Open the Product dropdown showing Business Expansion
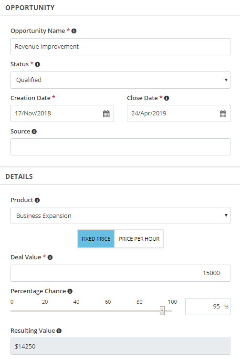The height and width of the screenshot is (359, 240). [x=120, y=215]
